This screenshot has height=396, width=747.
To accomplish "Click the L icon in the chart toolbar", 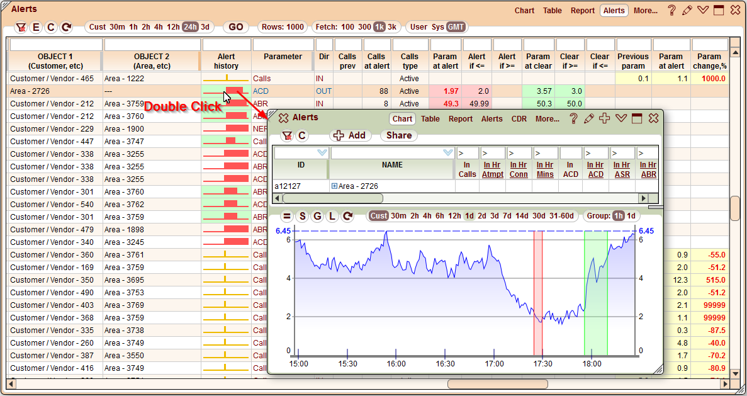I will click(x=331, y=216).
